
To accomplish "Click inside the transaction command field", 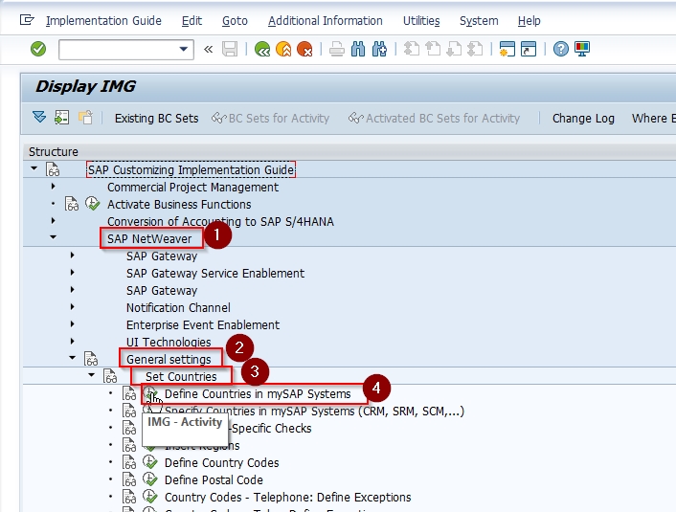I will point(119,50).
